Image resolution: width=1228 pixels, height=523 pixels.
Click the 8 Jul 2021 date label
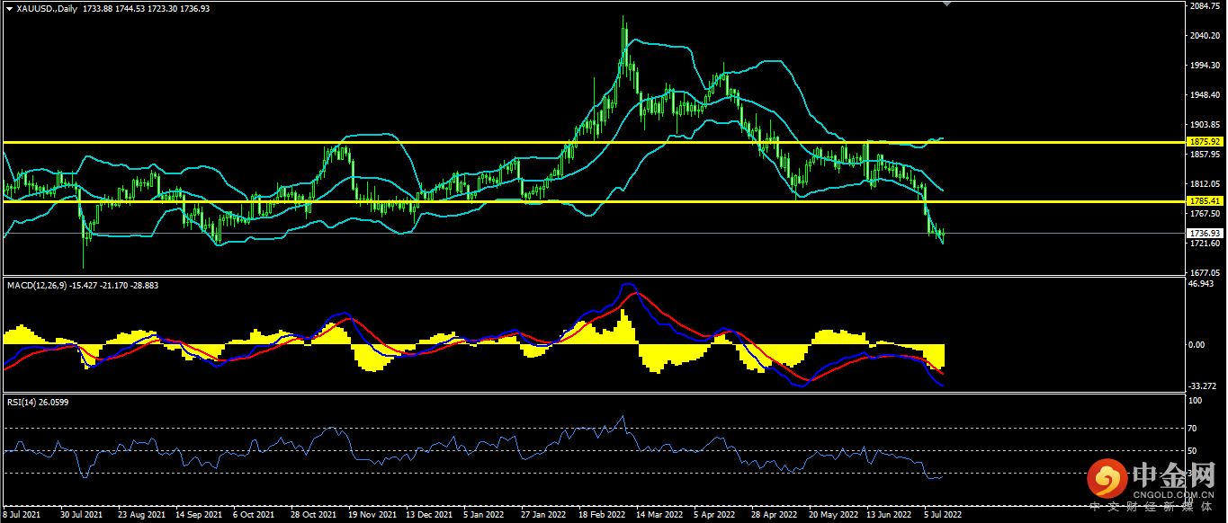tap(22, 516)
